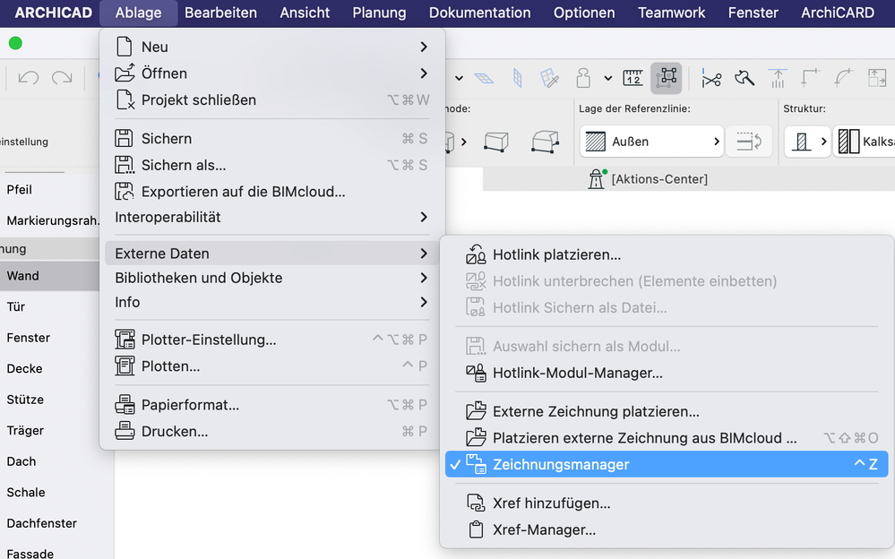Select Hotlink platzieren... menu entry
This screenshot has height=559, width=895.
coord(556,255)
